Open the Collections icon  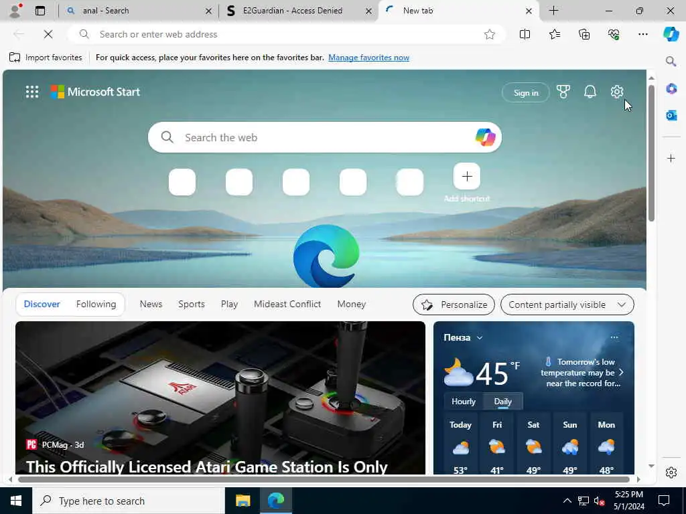point(584,34)
